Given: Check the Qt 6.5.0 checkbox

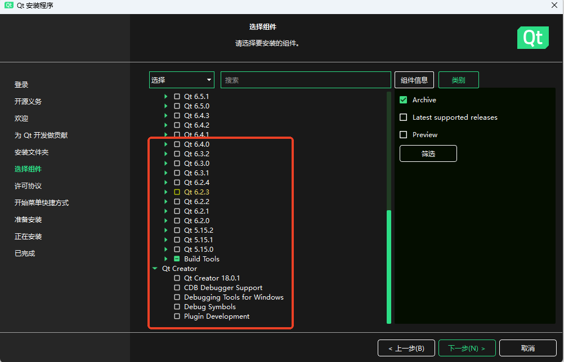Looking at the screenshot, I should click(177, 106).
